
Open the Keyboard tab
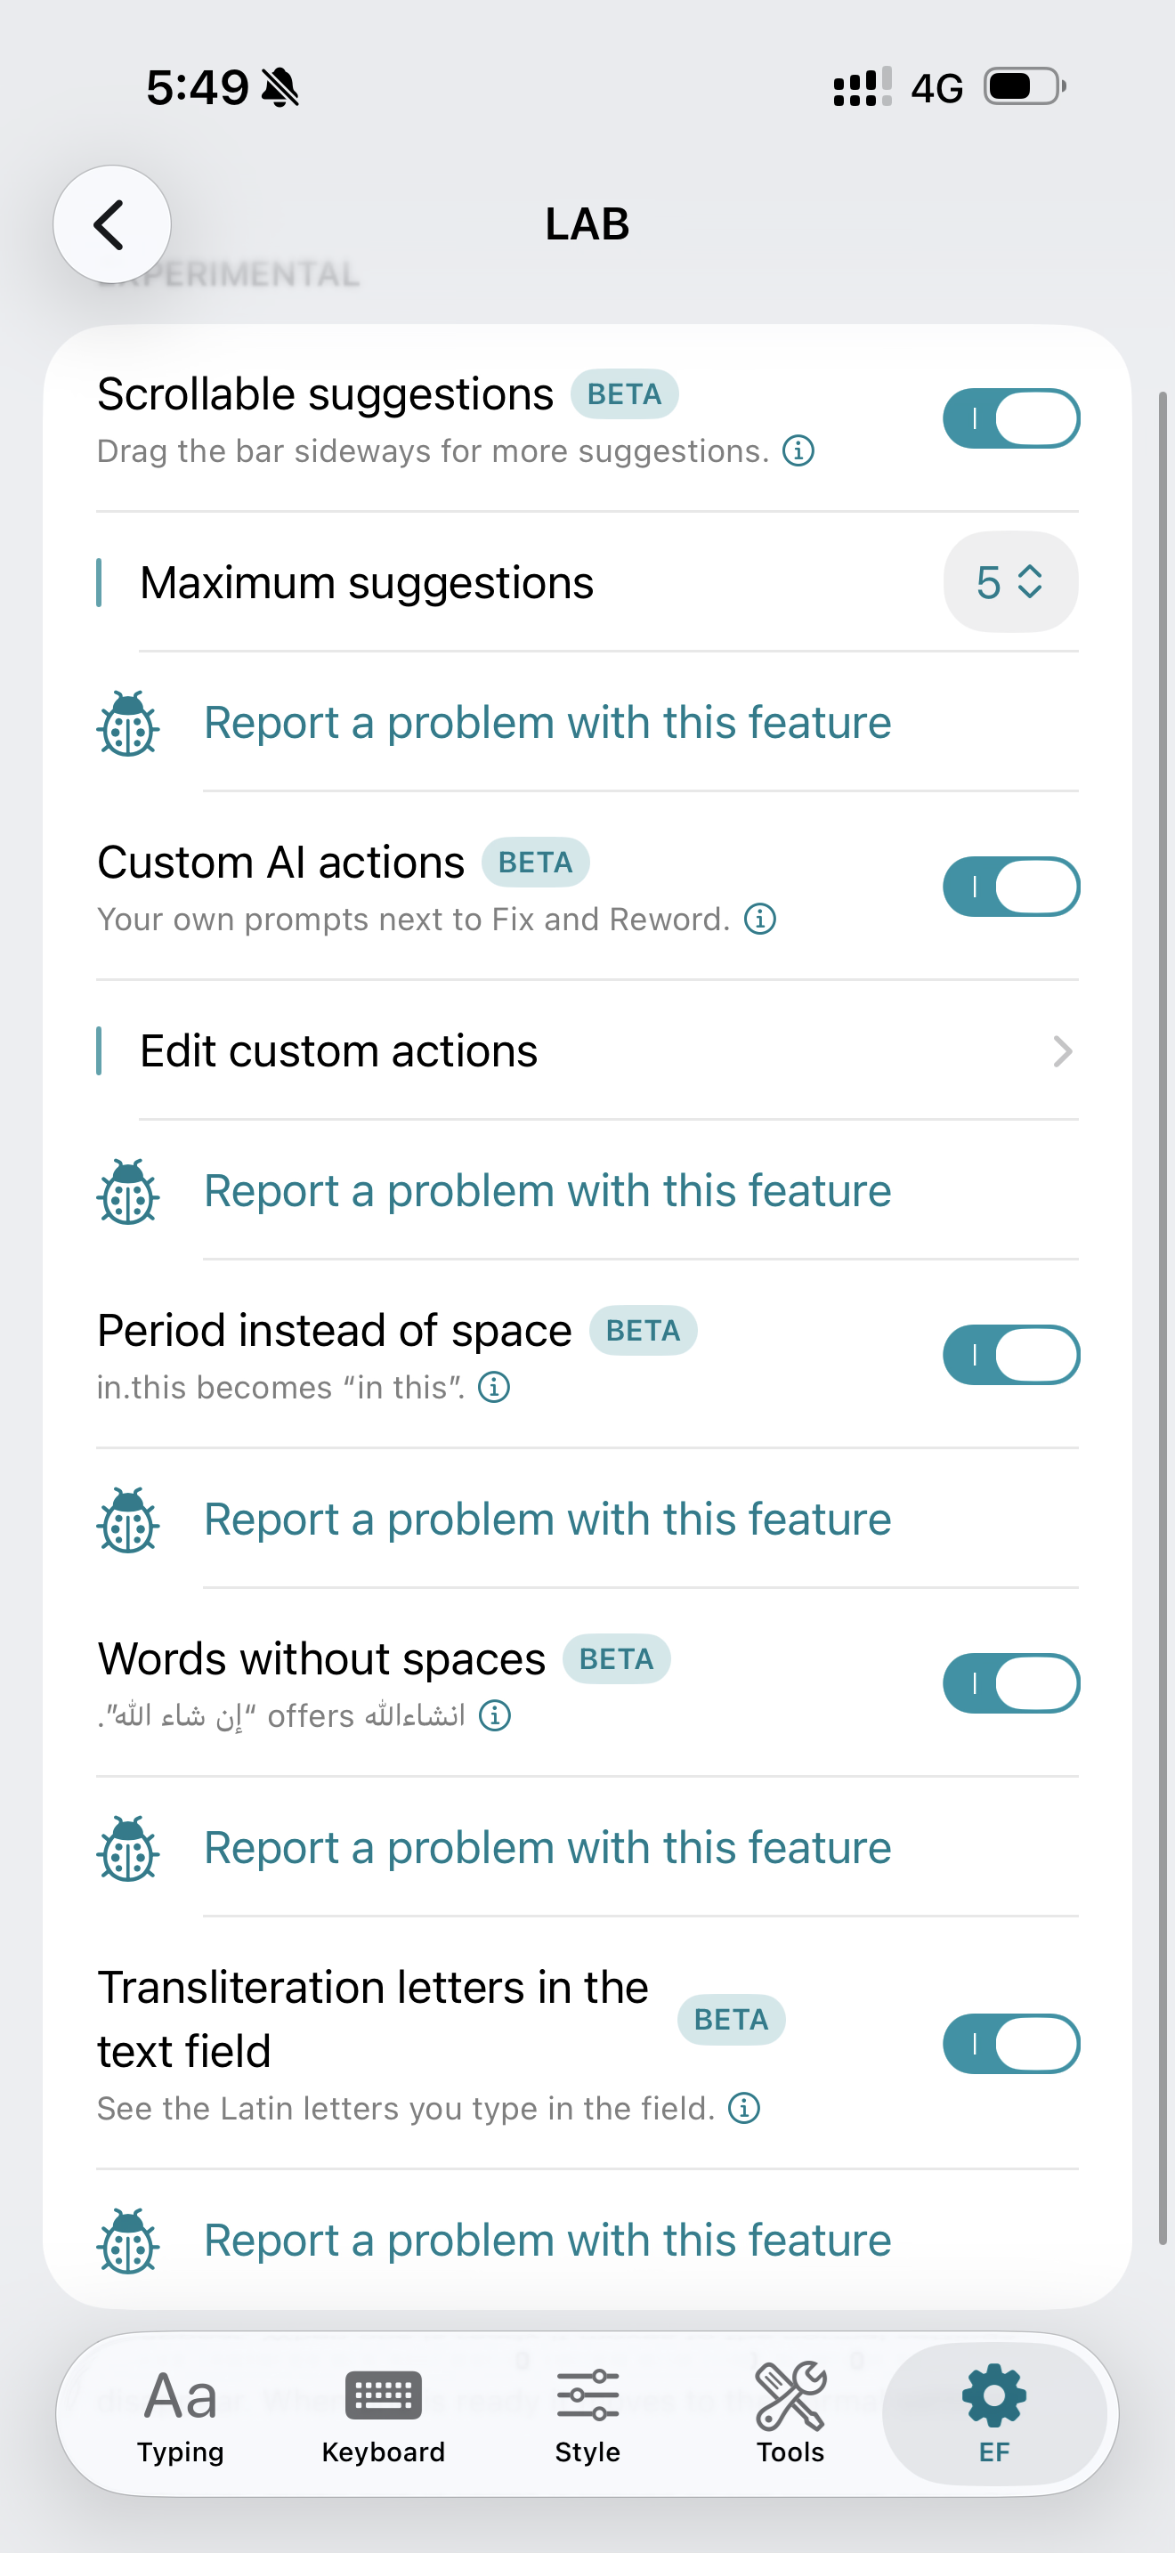[384, 2413]
